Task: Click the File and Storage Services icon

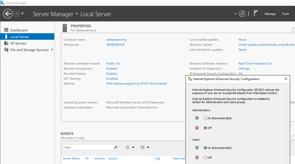Action: point(6,50)
